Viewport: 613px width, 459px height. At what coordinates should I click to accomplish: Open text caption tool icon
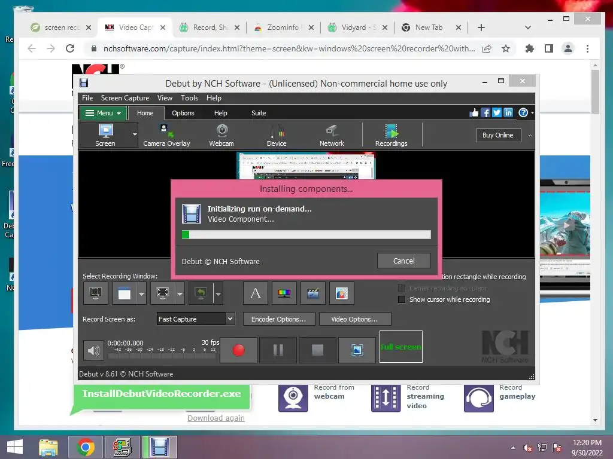[x=255, y=293]
